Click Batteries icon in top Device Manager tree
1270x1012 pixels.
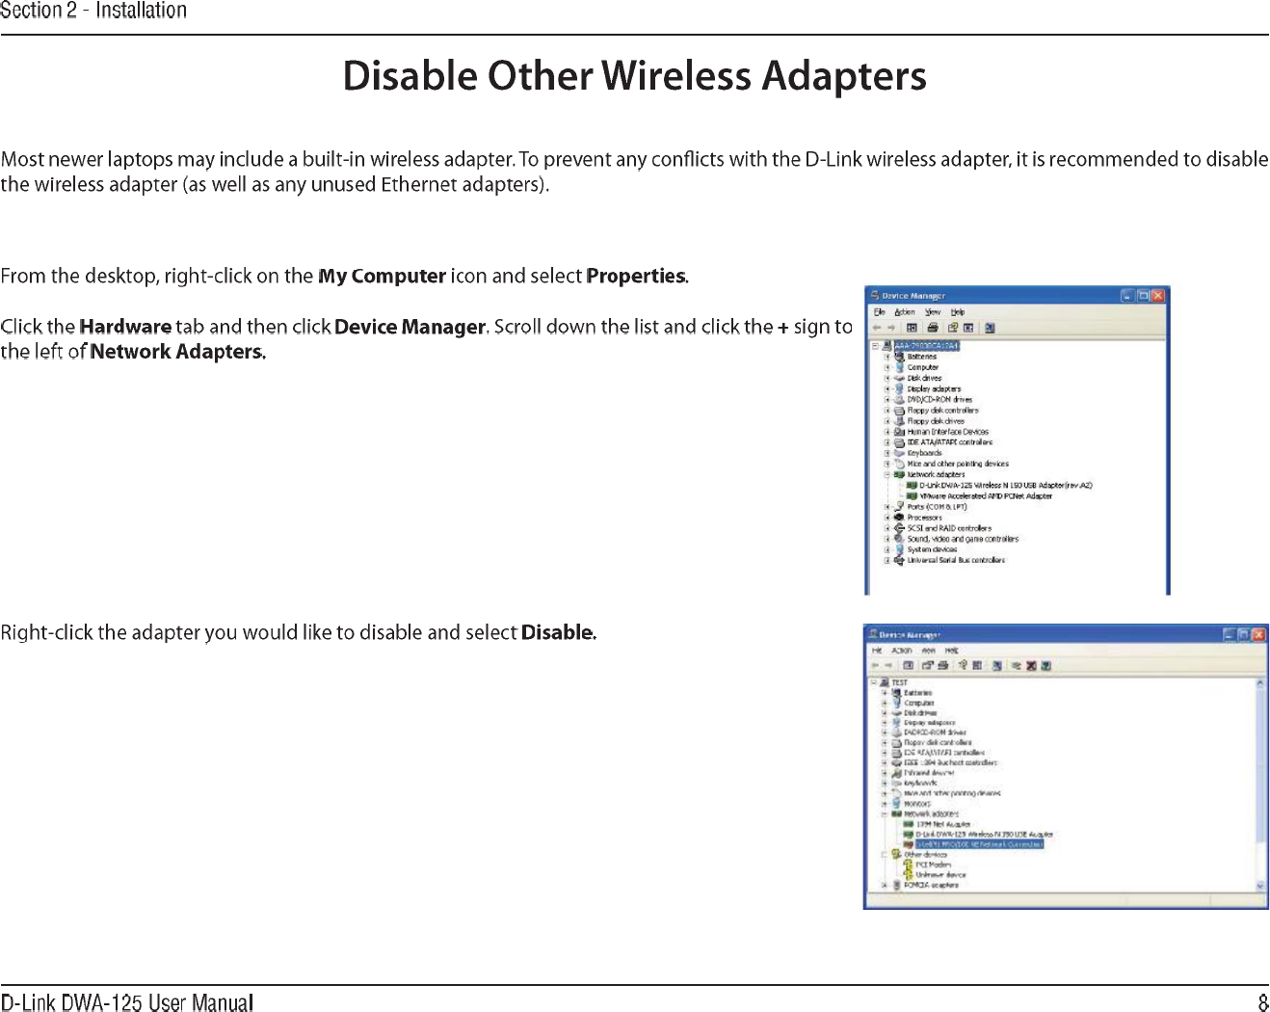[900, 357]
